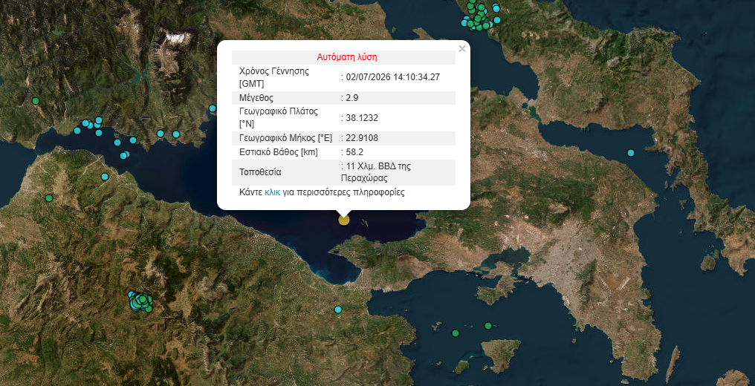
Task: Click the origin time value '02/07/2026 14:10:34.27'
Action: (x=393, y=77)
